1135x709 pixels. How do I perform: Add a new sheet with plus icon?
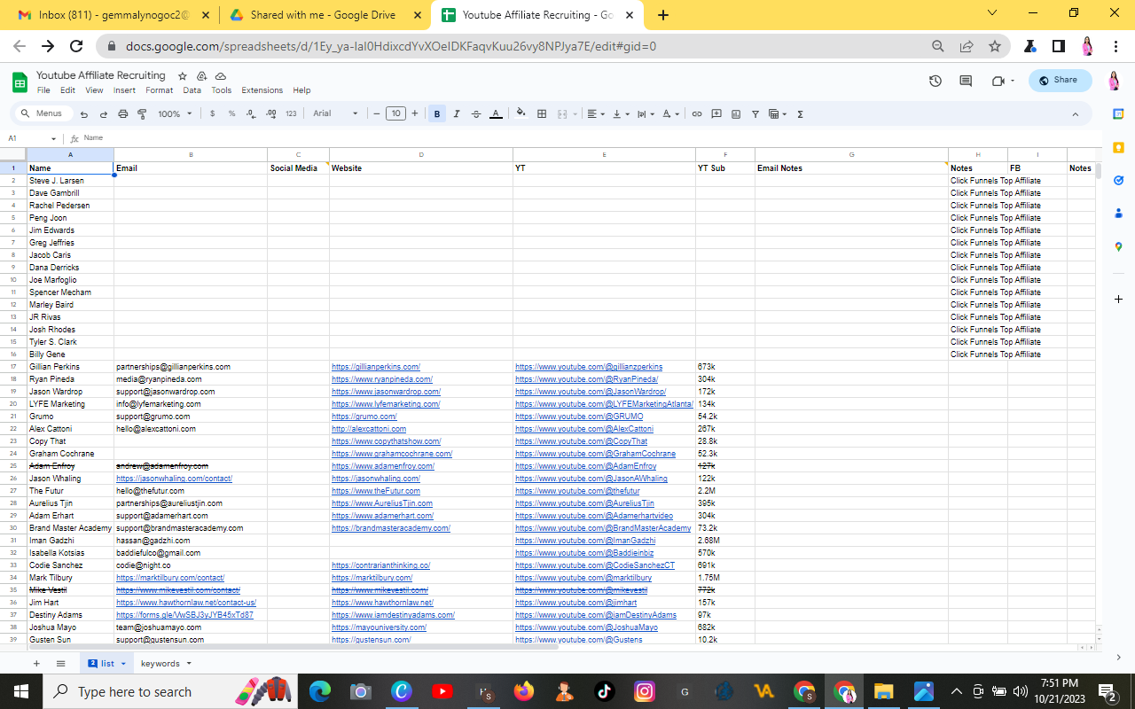point(36,663)
